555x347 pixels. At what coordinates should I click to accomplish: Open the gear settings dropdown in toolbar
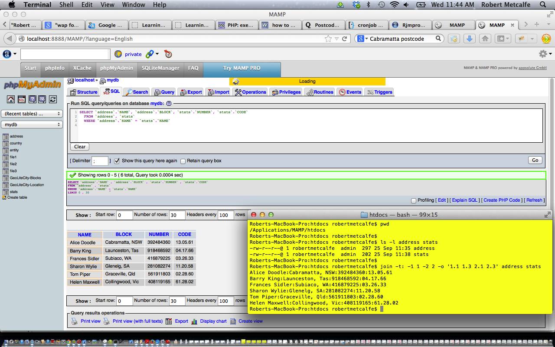click(545, 54)
